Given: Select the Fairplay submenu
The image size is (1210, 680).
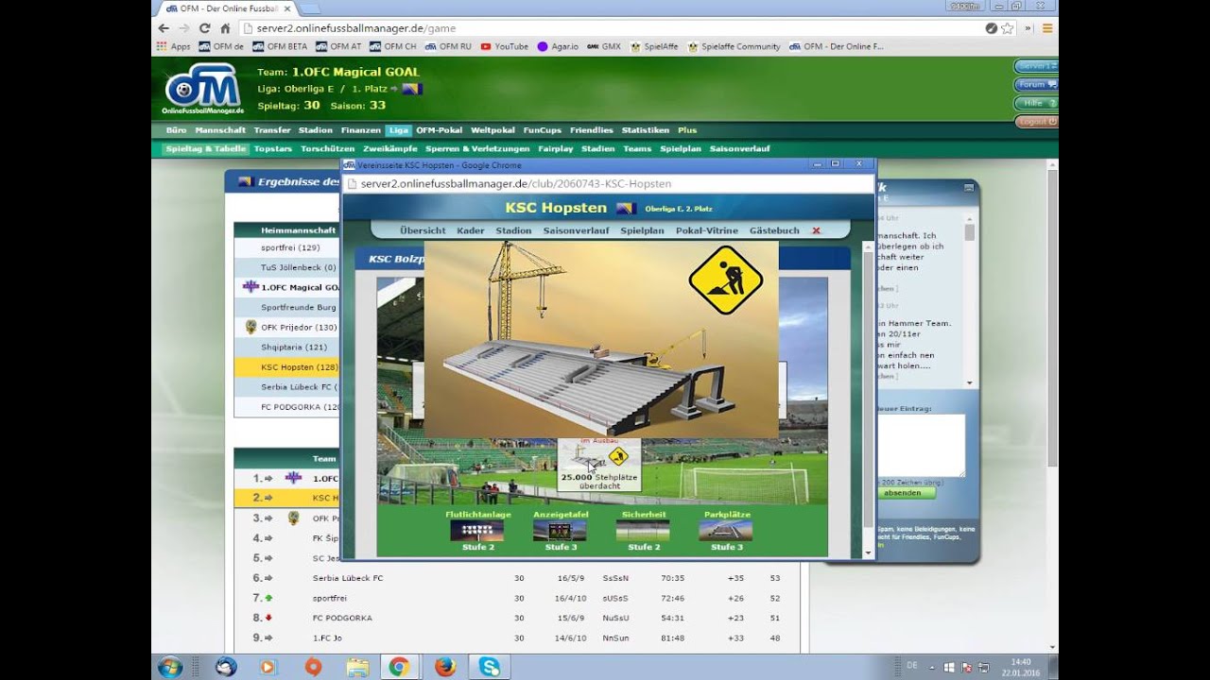Looking at the screenshot, I should [555, 149].
